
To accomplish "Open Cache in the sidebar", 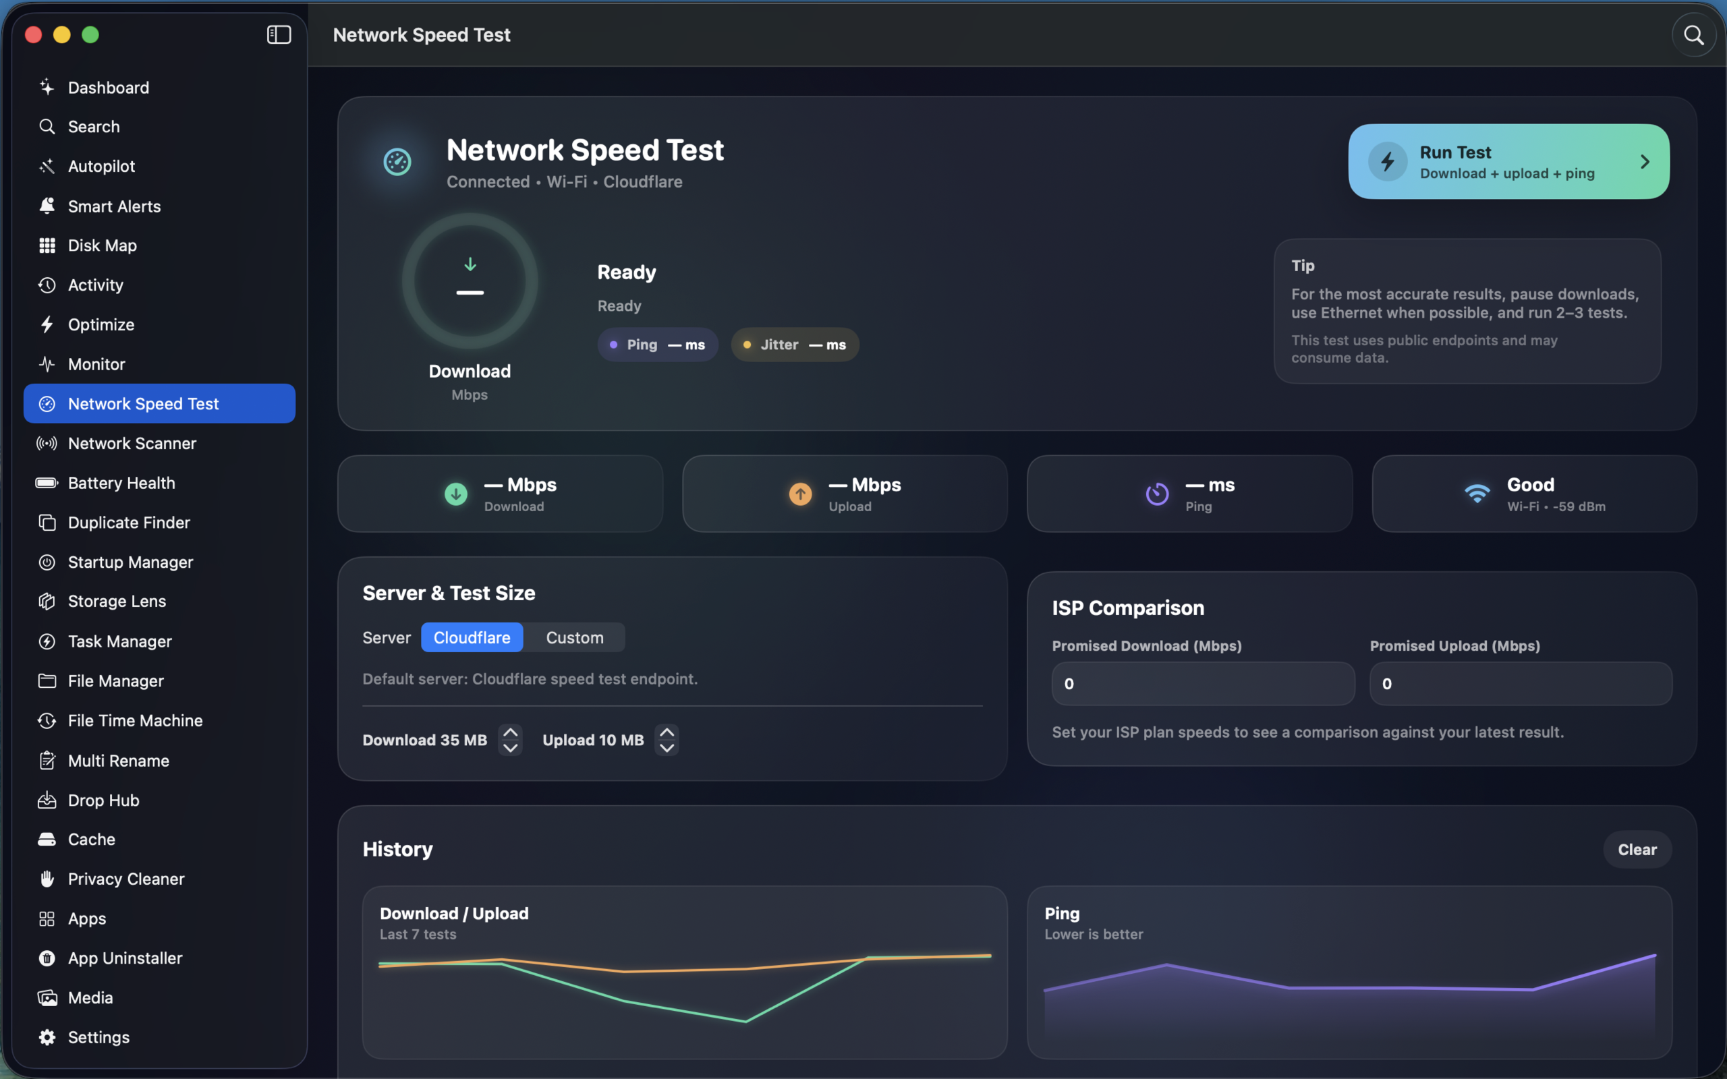I will point(159,840).
